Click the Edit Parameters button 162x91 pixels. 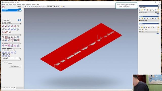tap(15, 66)
